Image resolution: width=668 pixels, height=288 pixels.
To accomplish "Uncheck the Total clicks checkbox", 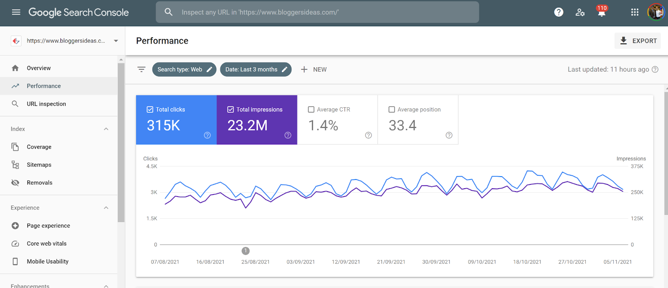I will [x=150, y=109].
